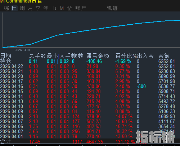Click the 盈亏金额 column header
This screenshot has height=146, width=180.
(98, 56)
